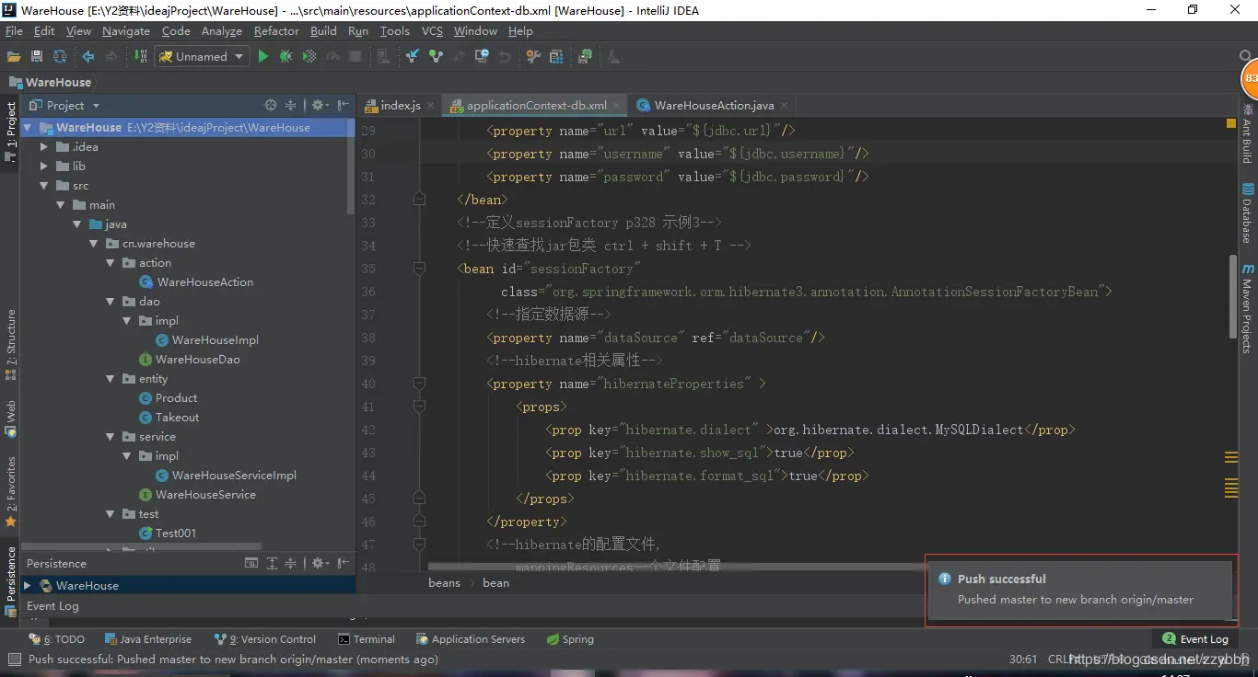Toggle tool window bars in status bar corner
Image resolution: width=1258 pixels, height=677 pixels.
coord(14,660)
